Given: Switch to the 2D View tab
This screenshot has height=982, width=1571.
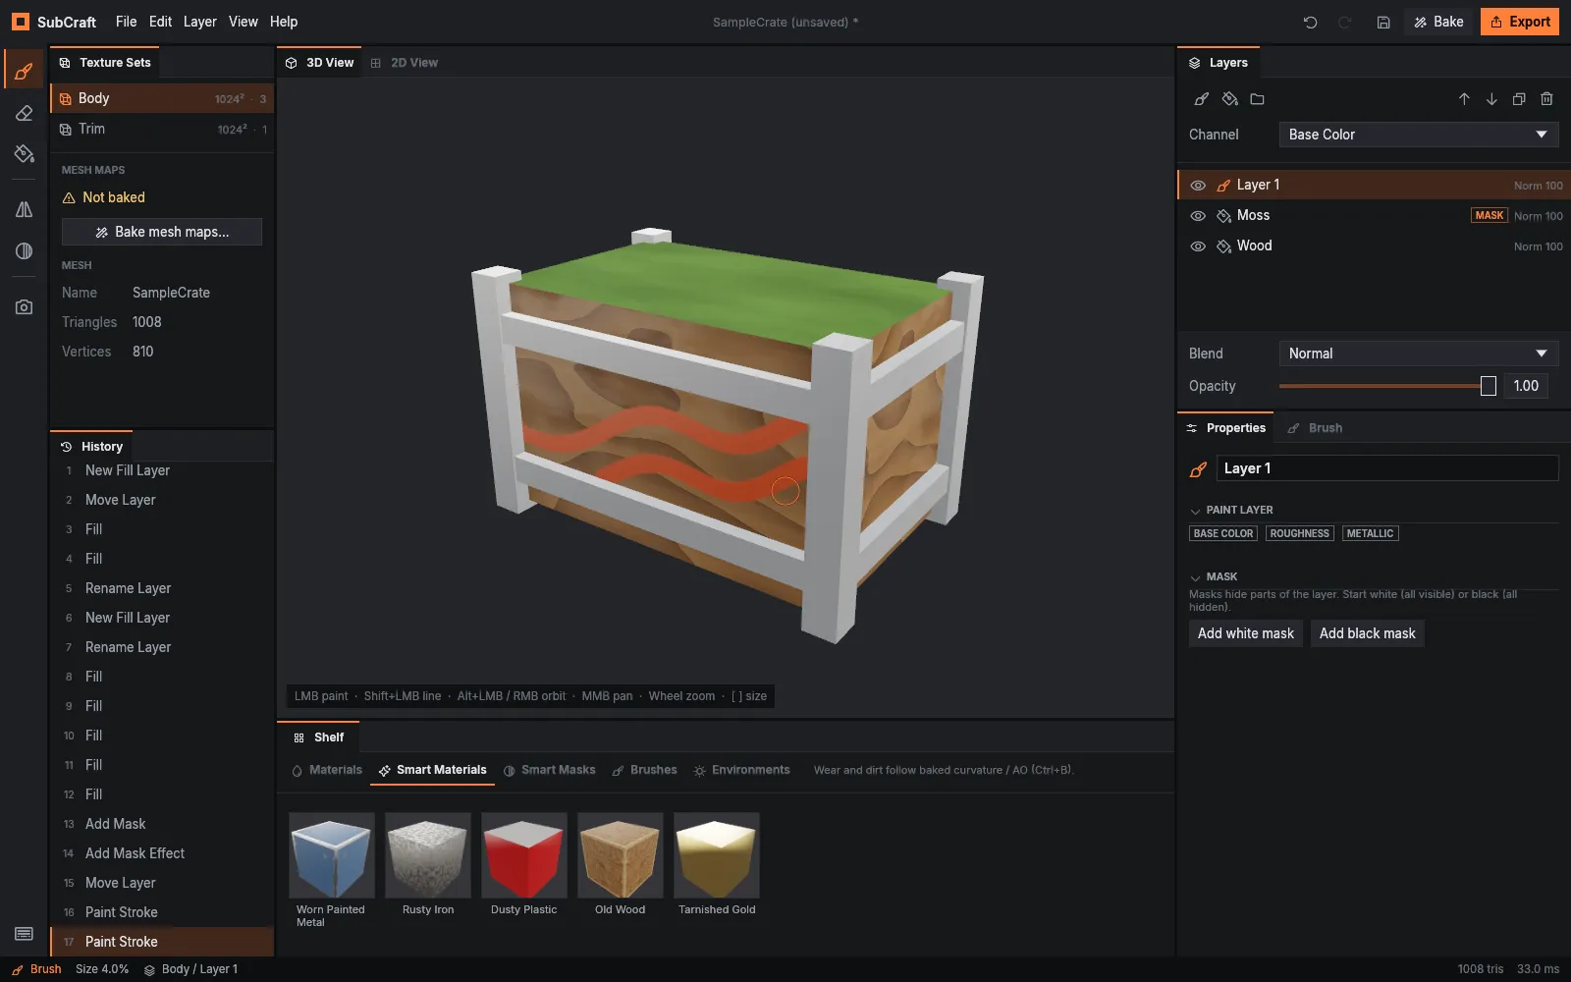Looking at the screenshot, I should [405, 63].
